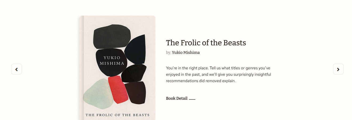Click the small black shape above brown shape
The height and width of the screenshot is (120, 352).
[134, 73]
